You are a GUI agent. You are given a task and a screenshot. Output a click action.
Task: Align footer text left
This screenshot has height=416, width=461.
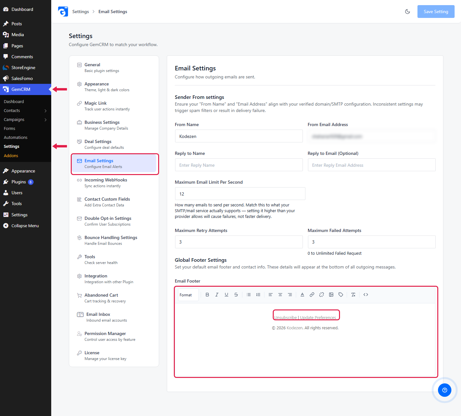(x=271, y=295)
